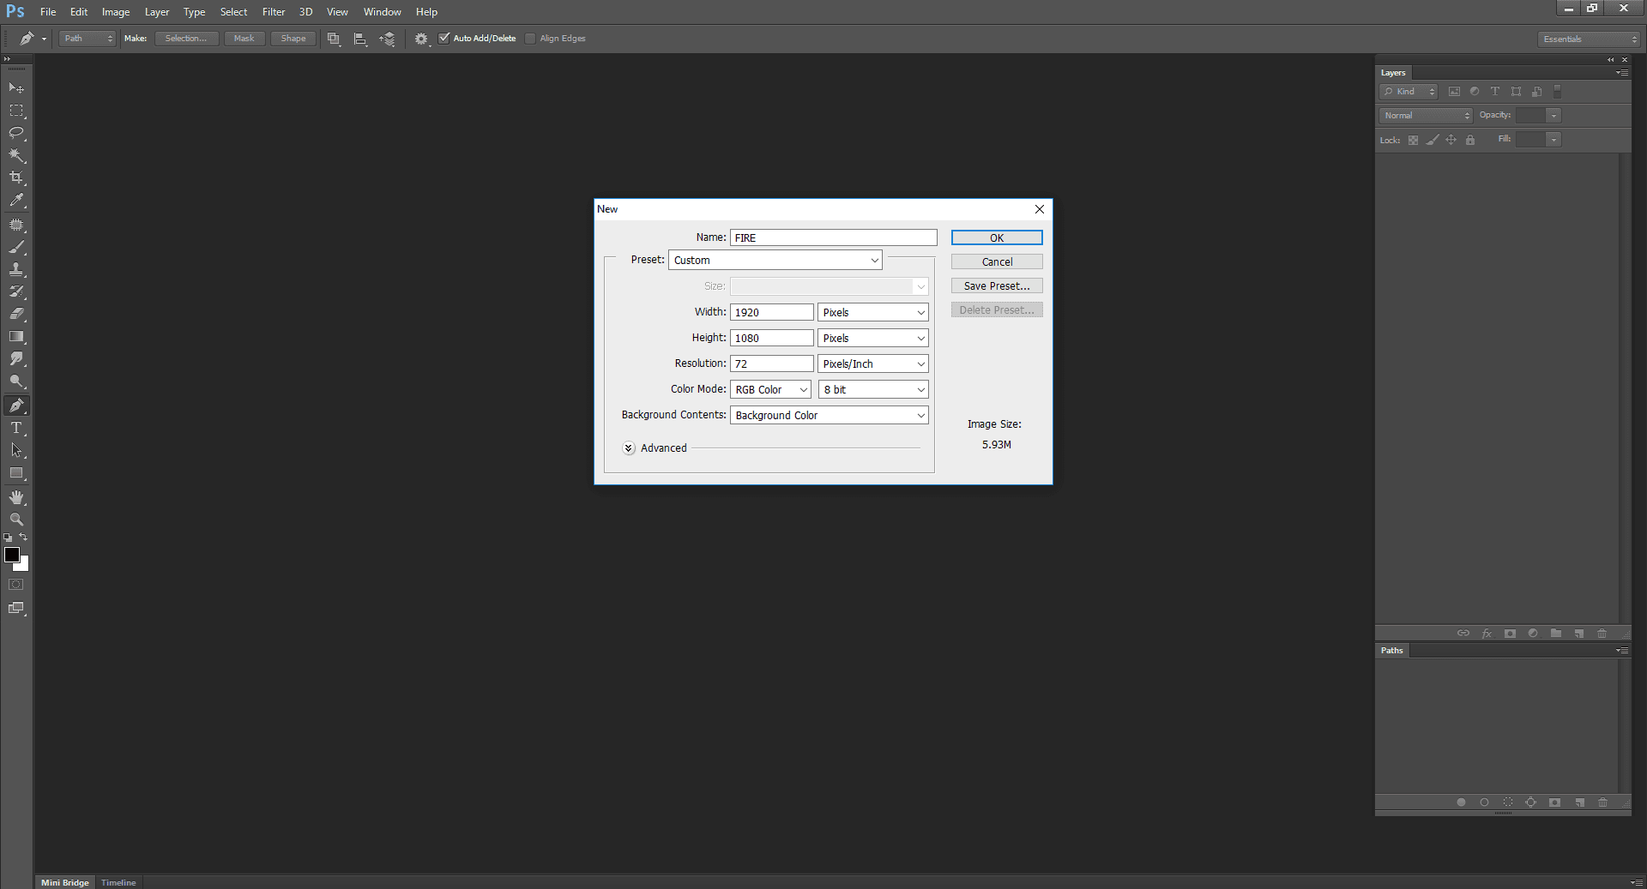Click the Create new layer icon

point(1578,634)
